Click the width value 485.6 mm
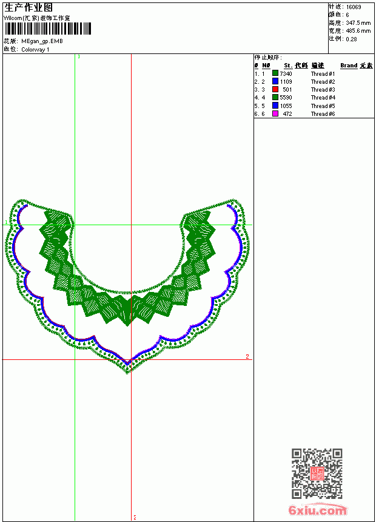Viewport: 376px width, 522px height. (358, 31)
